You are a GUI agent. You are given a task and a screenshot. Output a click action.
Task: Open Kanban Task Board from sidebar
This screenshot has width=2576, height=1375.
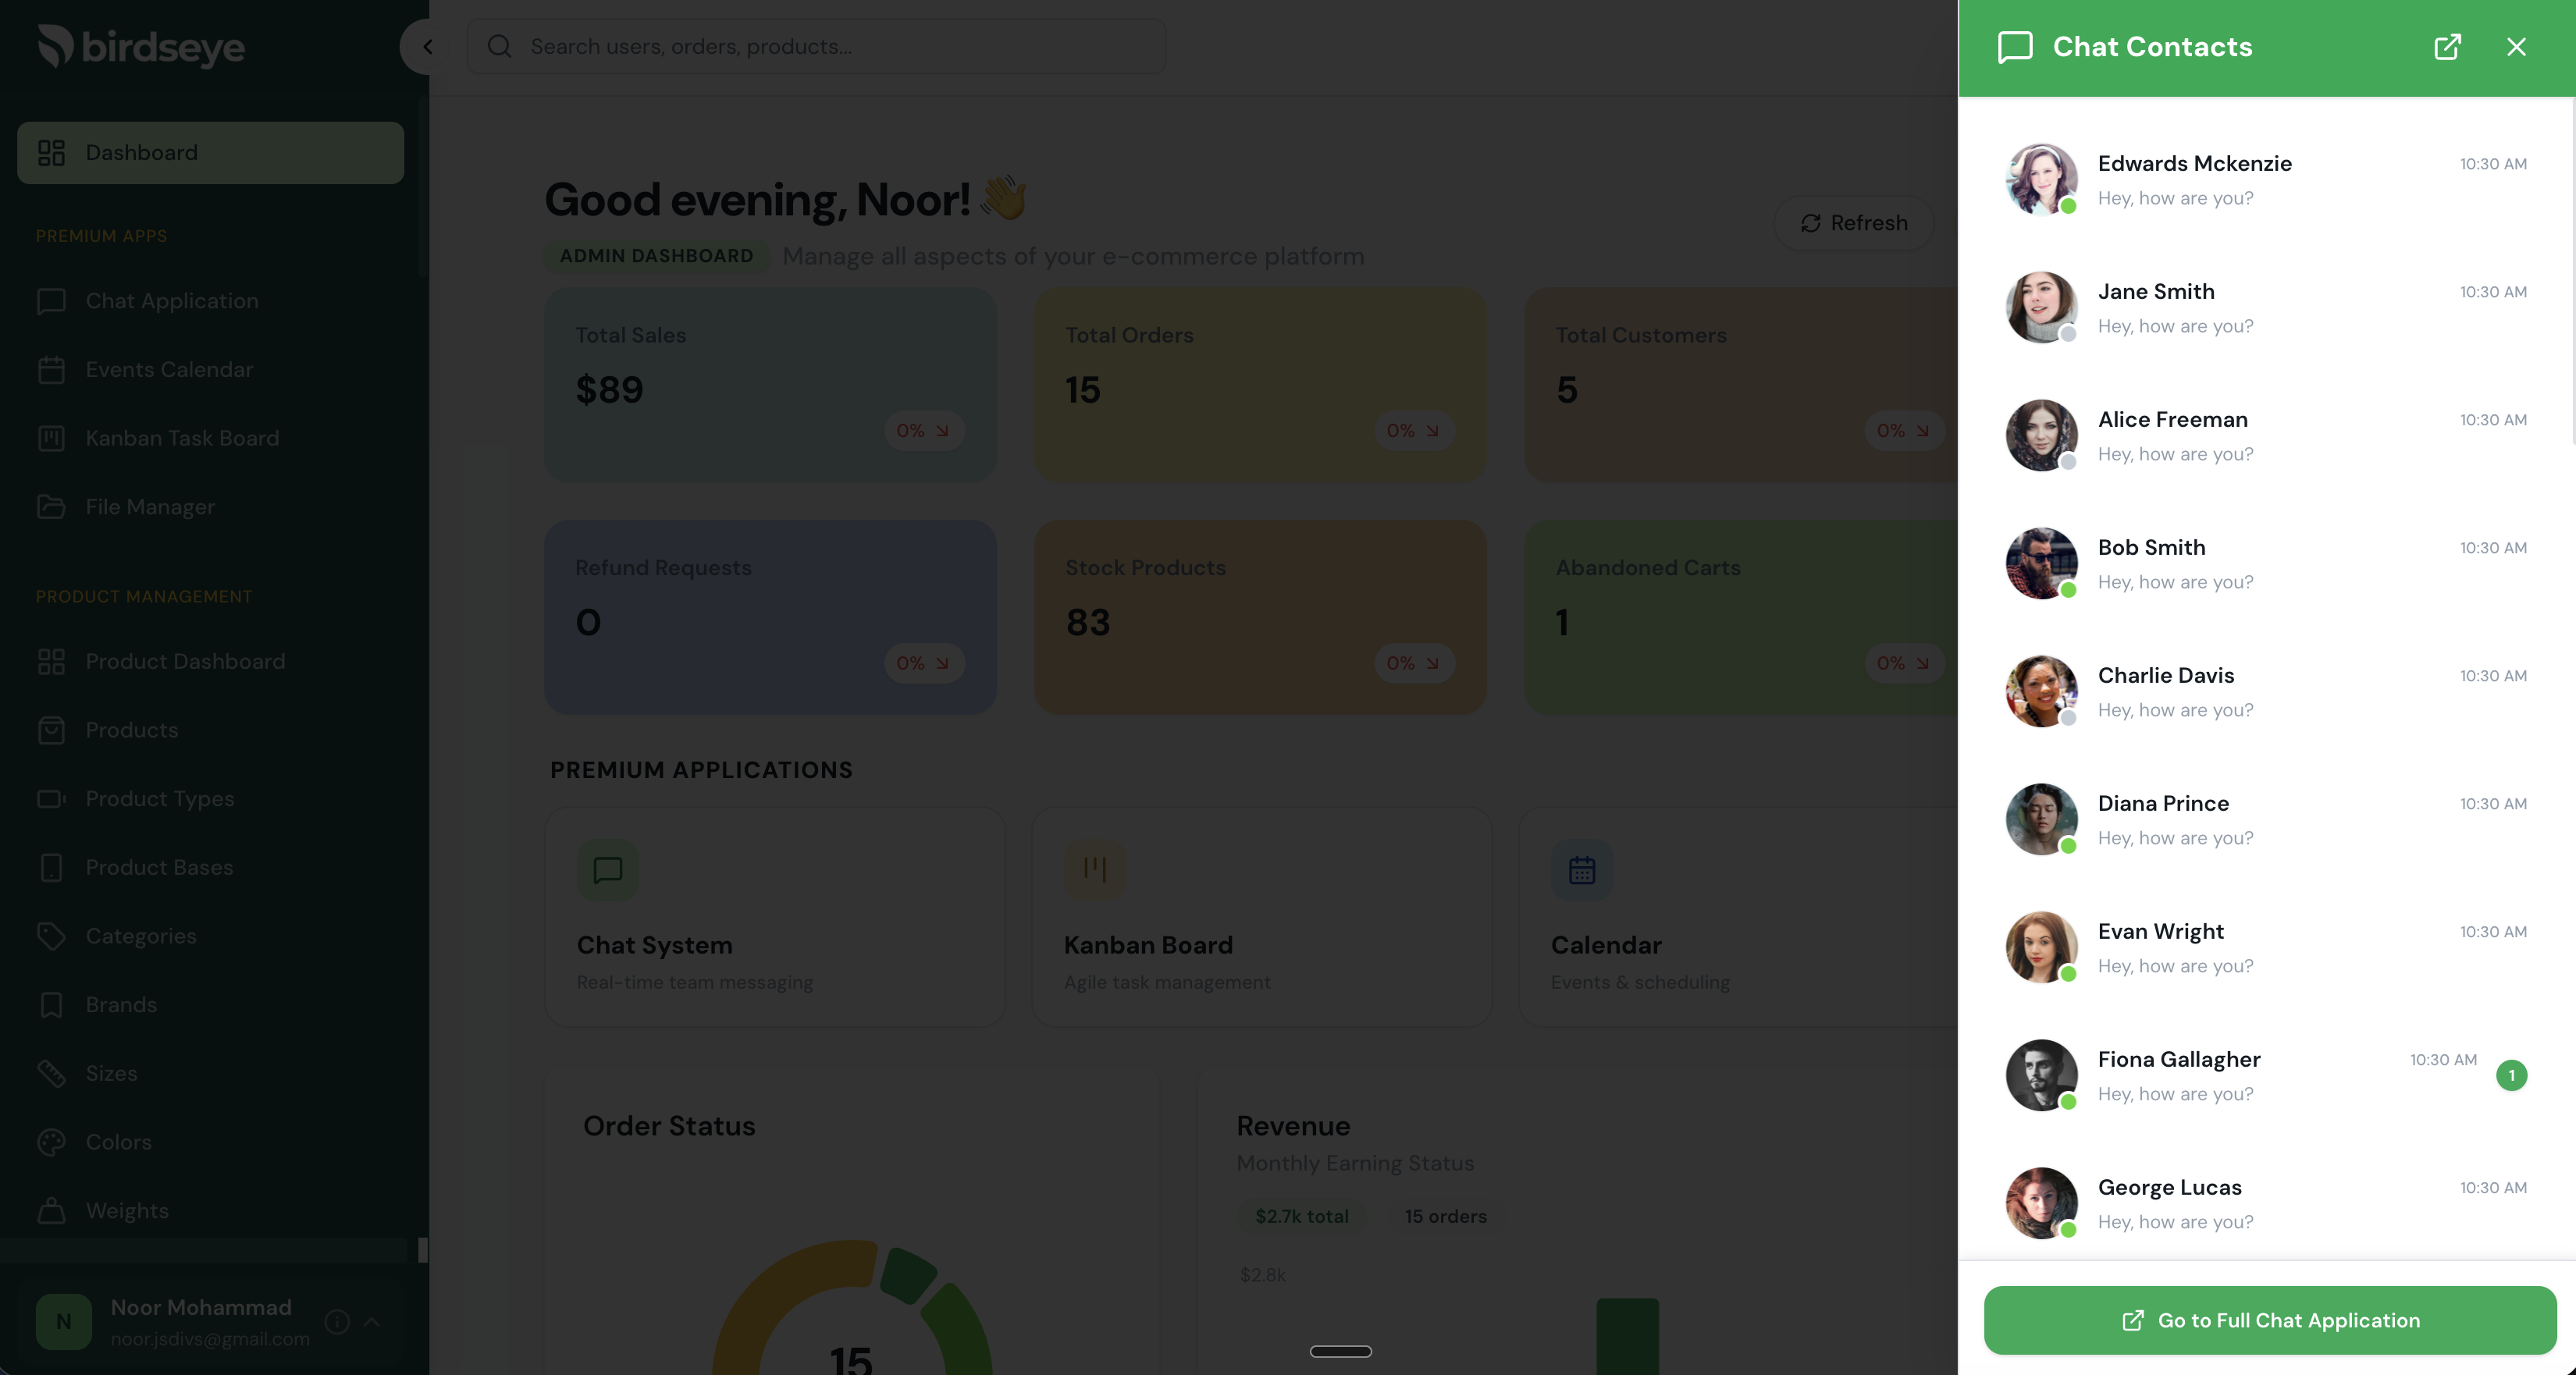[x=211, y=438]
